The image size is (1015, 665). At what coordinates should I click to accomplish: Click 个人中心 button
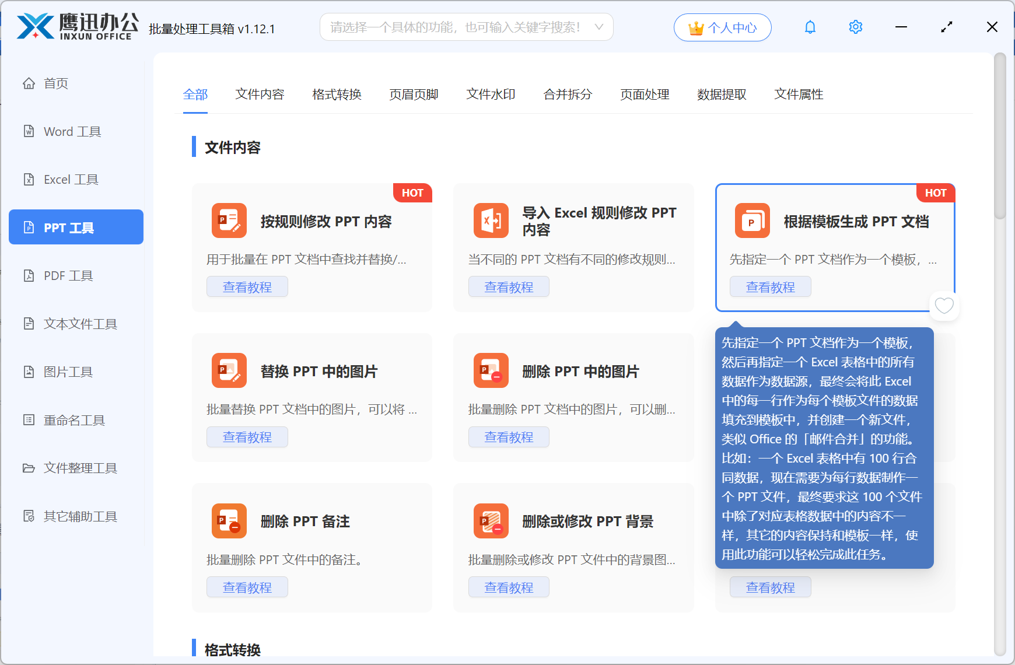[x=722, y=27]
